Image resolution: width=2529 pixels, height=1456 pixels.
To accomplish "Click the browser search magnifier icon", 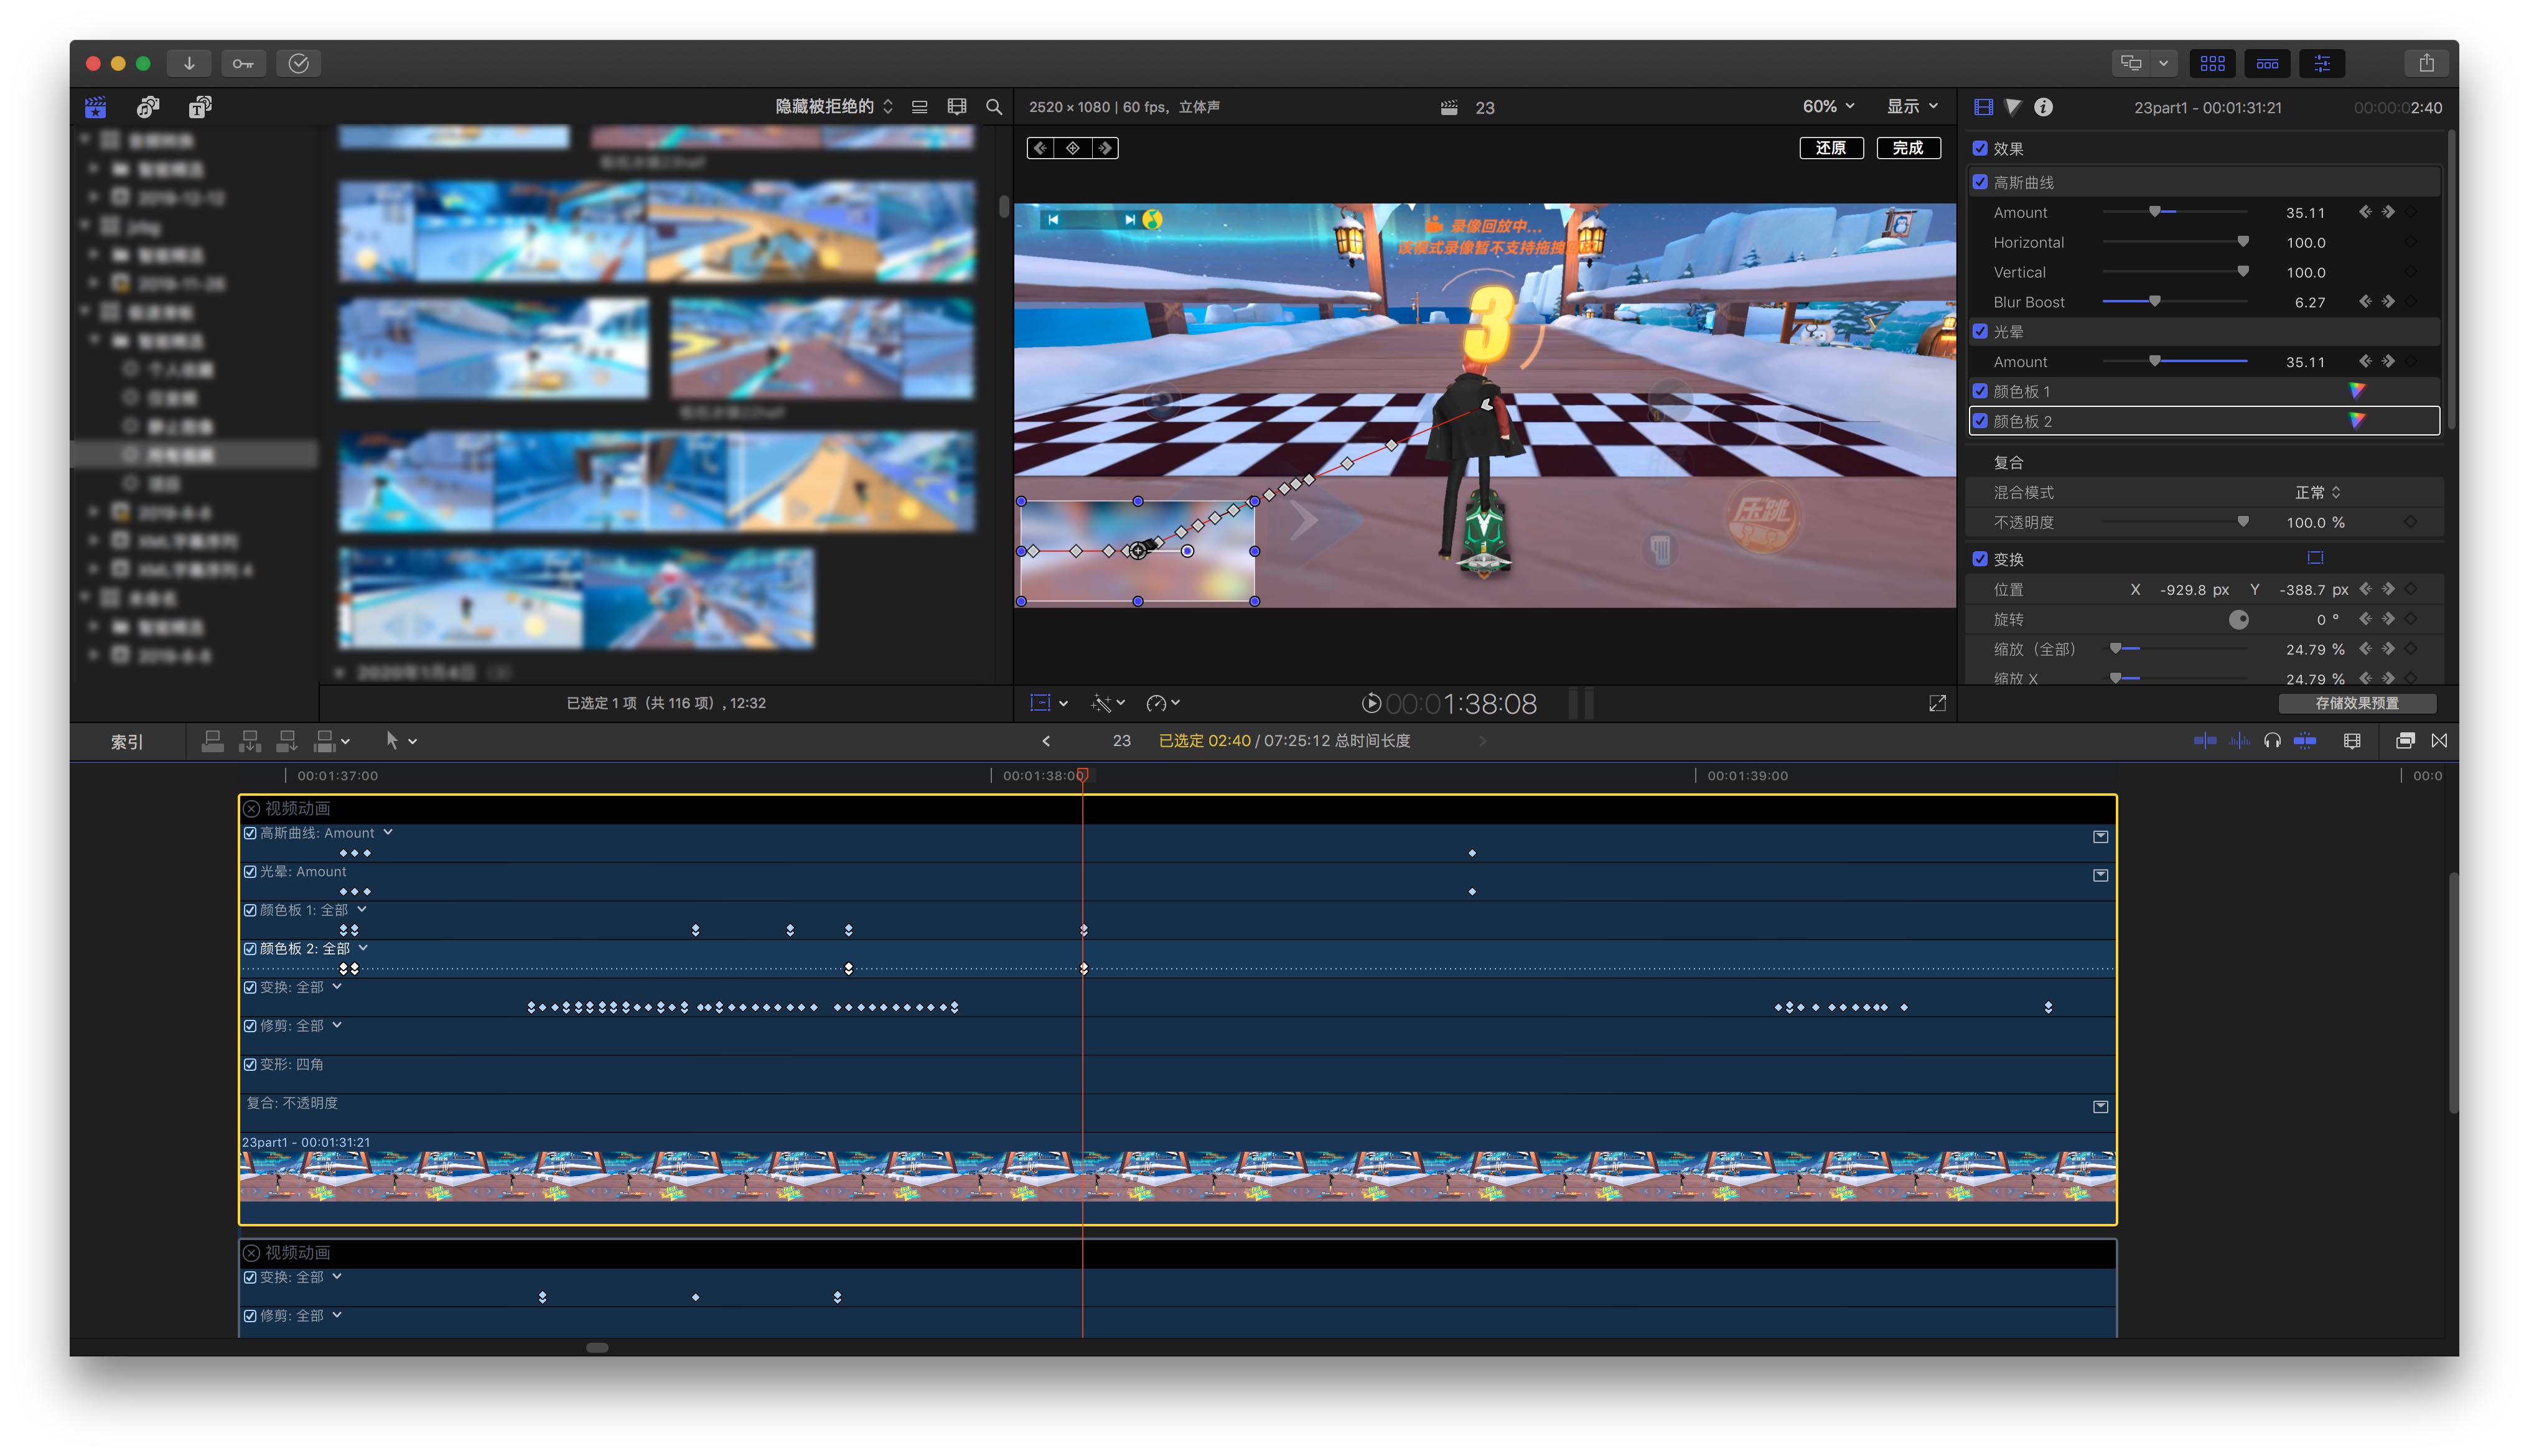I will 993,107.
